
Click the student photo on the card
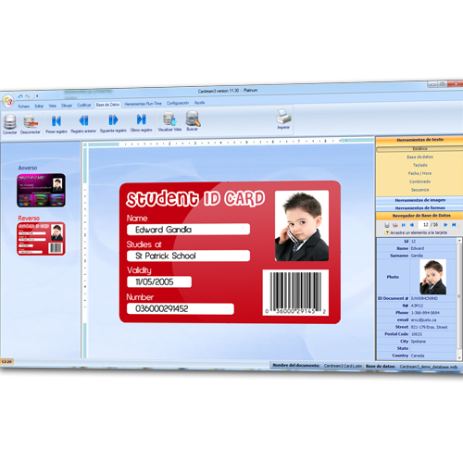[302, 226]
